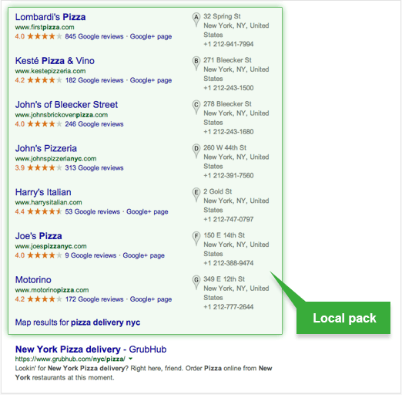Select map pin D marker

click(x=196, y=150)
